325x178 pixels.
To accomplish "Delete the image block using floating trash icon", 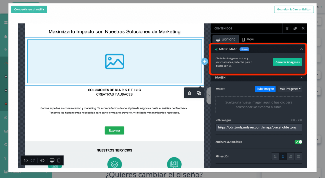I will tap(189, 93).
